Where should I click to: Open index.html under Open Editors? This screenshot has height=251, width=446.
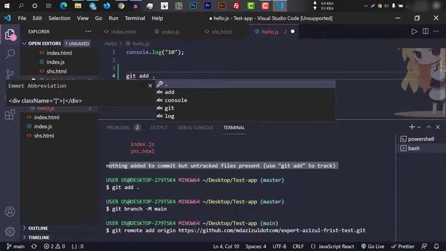coord(59,53)
